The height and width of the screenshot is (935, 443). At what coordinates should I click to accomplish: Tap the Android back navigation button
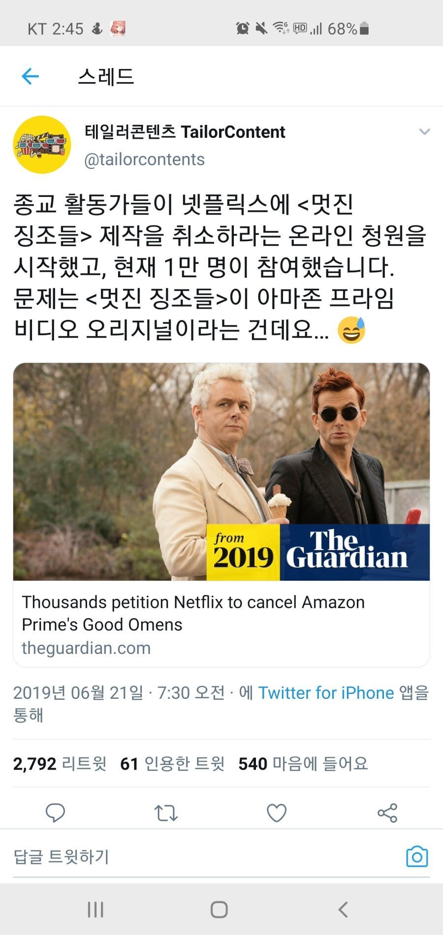[x=343, y=909]
